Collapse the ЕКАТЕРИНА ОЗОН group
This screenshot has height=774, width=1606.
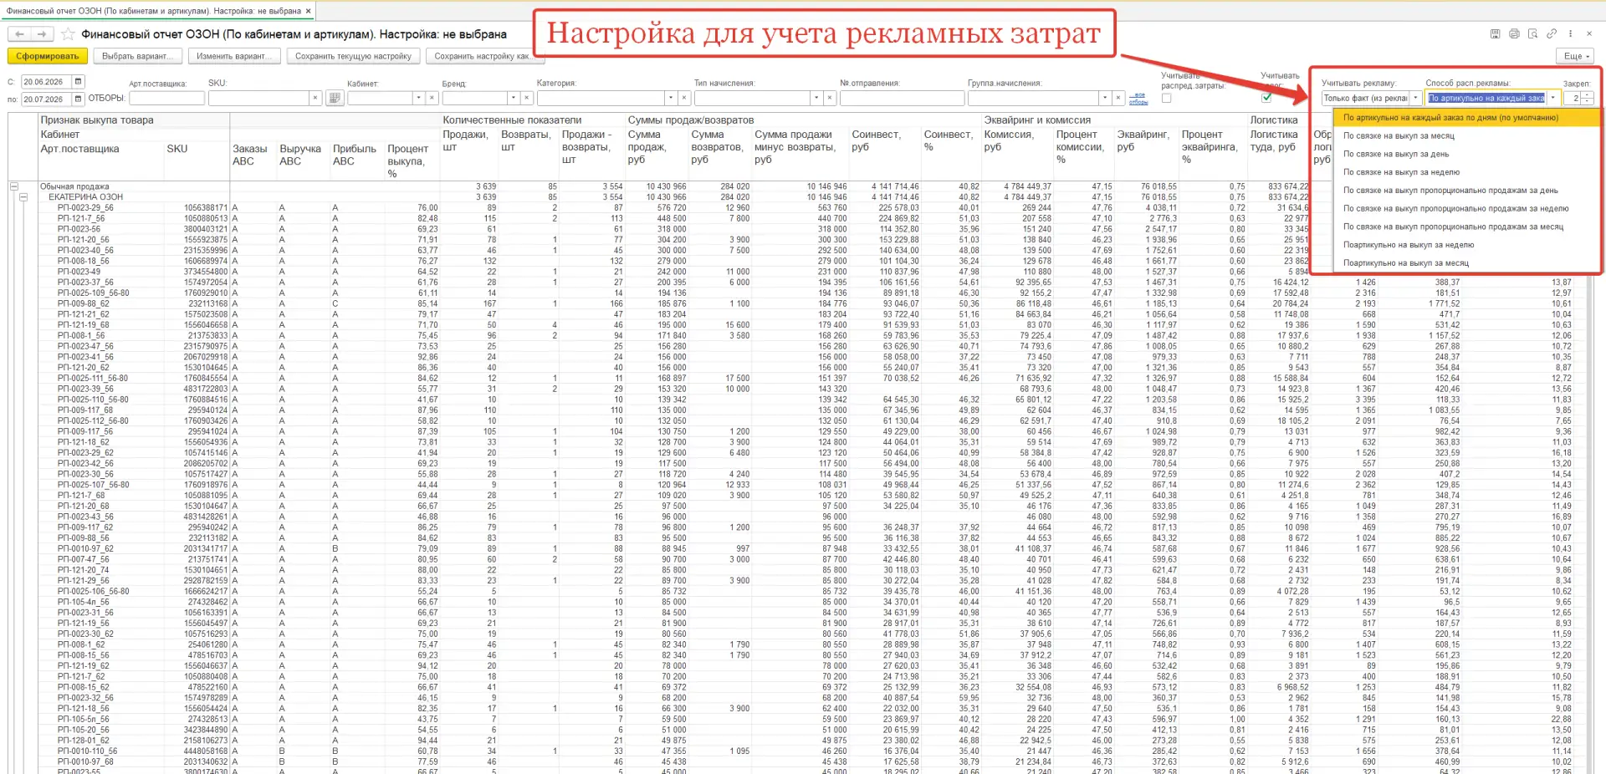pos(23,197)
